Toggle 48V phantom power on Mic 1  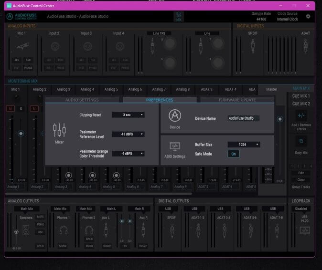coord(17,60)
